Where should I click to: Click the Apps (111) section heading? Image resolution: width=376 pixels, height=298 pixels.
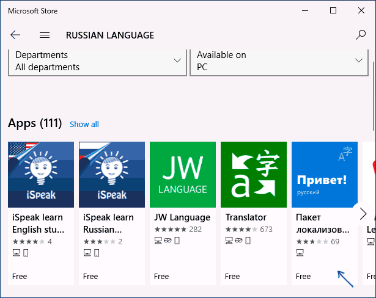click(x=35, y=123)
